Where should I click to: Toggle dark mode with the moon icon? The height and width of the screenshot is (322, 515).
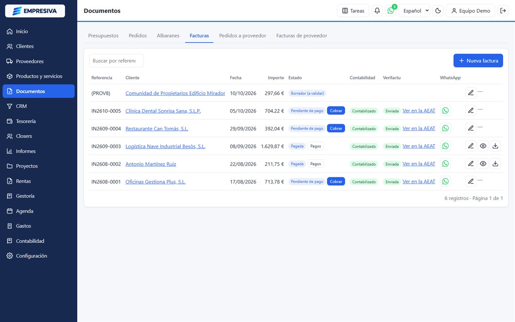coord(438,11)
